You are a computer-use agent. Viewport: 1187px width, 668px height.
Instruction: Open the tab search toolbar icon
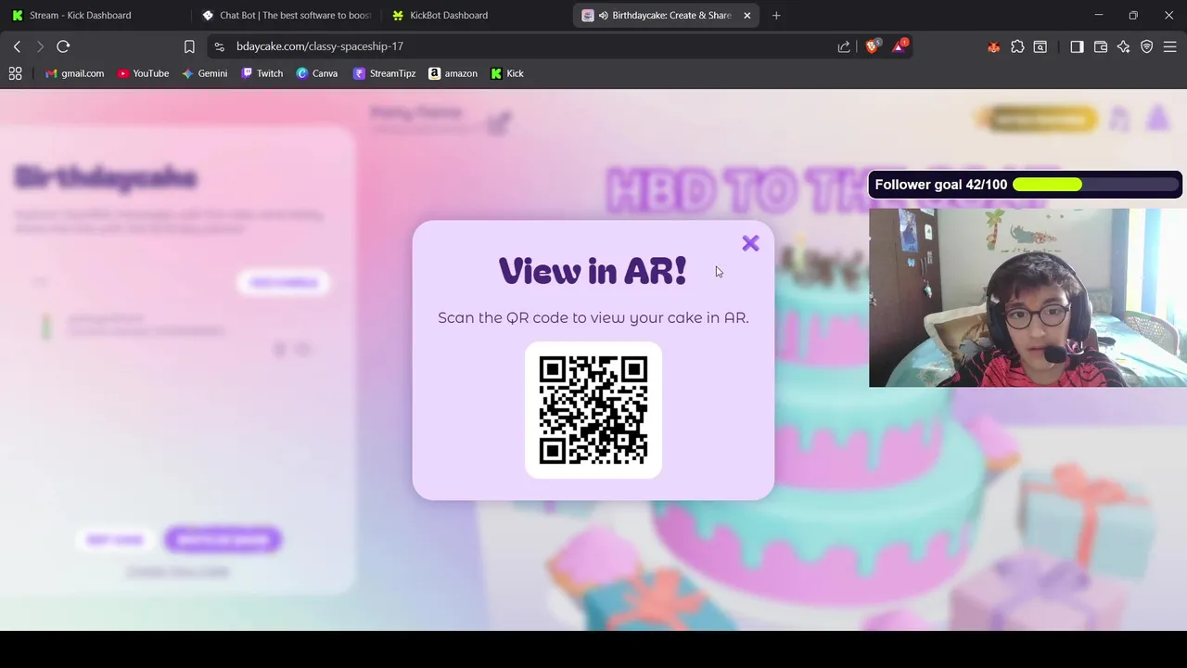pos(1040,46)
